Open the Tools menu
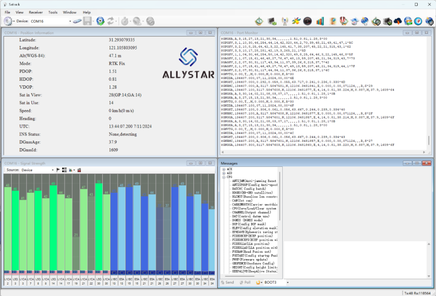This screenshot has width=436, height=296. click(53, 12)
